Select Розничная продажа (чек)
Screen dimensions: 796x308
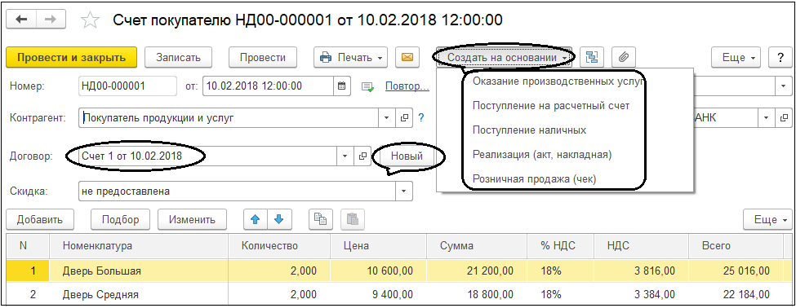coord(534,178)
